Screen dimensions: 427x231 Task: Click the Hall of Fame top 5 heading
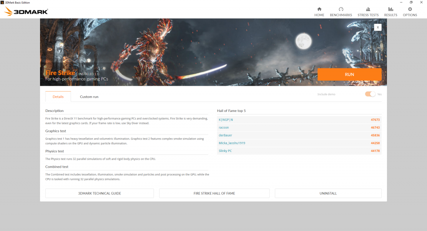tap(231, 111)
